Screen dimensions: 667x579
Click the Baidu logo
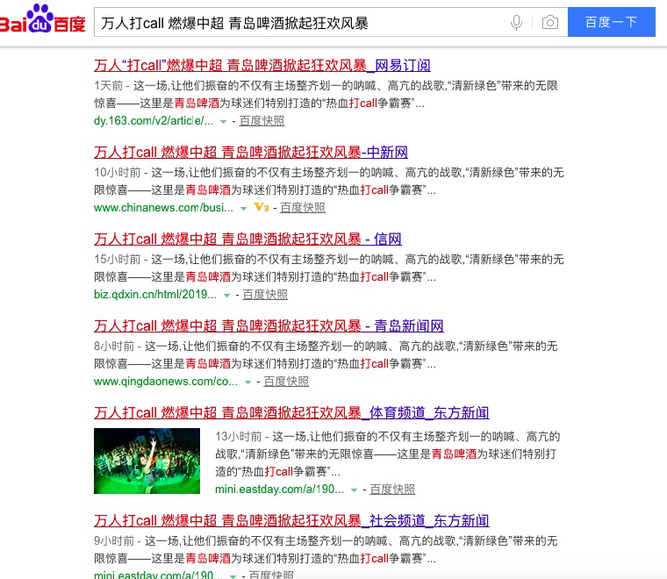(42, 19)
